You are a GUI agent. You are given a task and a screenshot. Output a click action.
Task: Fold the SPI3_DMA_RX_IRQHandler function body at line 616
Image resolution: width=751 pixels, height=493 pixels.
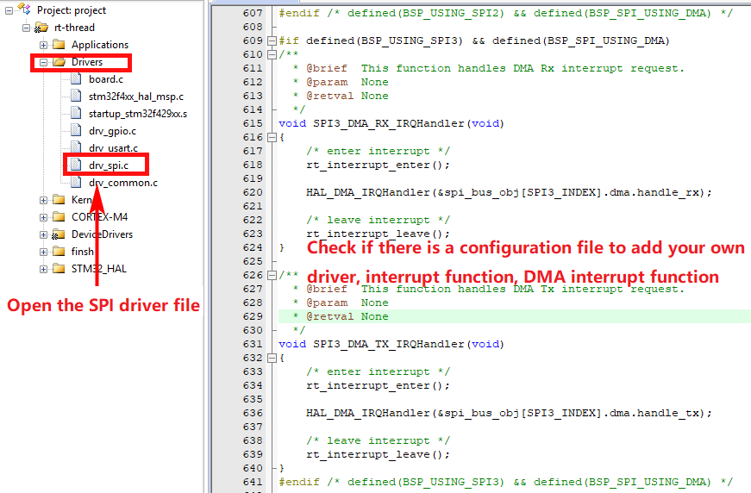(x=272, y=137)
